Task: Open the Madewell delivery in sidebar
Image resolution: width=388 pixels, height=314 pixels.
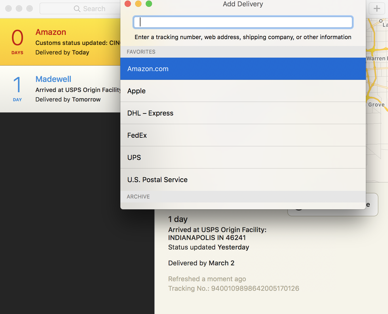Action: coord(60,89)
